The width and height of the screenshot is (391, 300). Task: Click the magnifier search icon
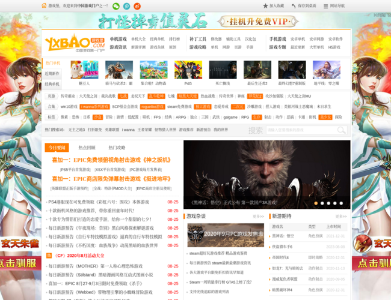pyautogui.click(x=342, y=130)
